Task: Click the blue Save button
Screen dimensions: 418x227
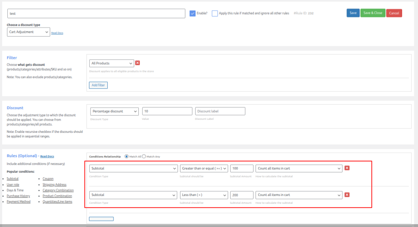Action: click(x=353, y=13)
